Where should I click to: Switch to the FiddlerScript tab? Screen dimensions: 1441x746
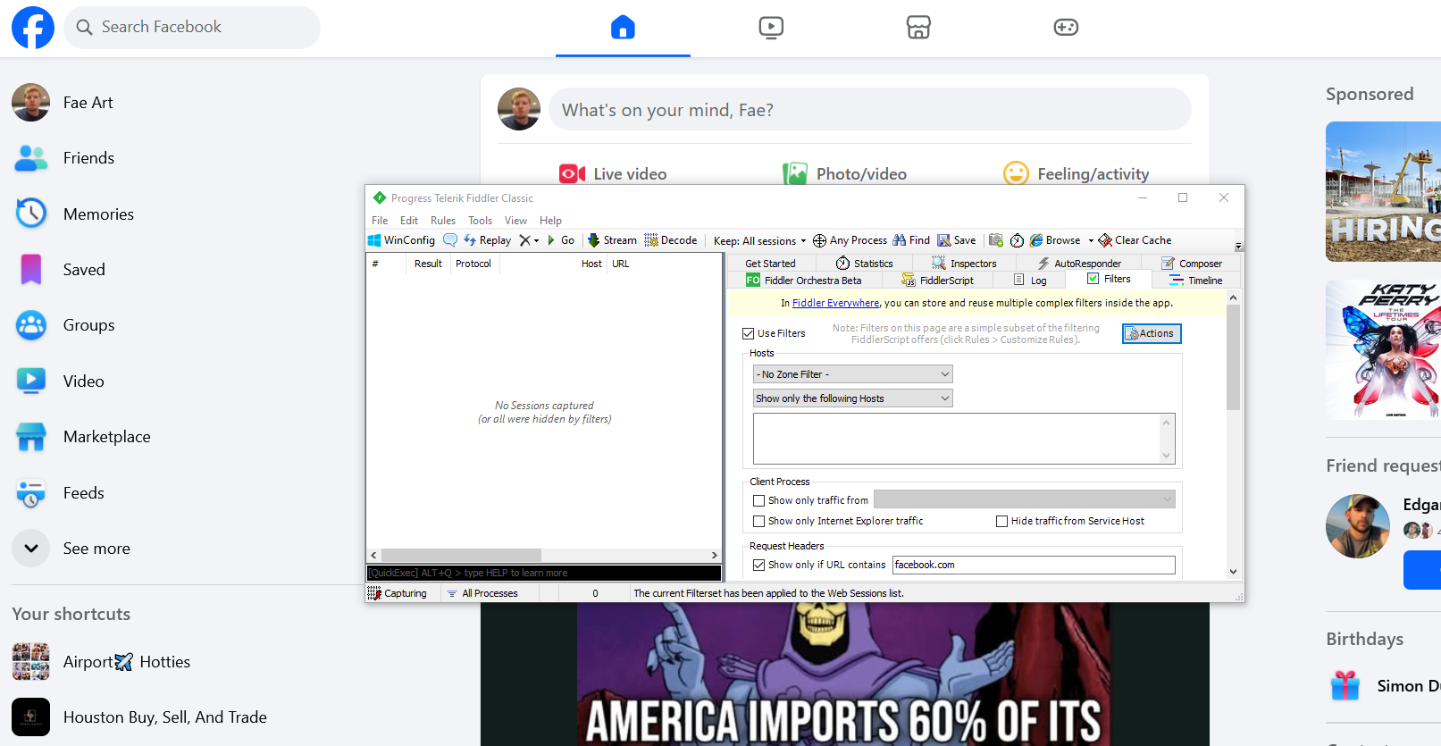pyautogui.click(x=937, y=281)
